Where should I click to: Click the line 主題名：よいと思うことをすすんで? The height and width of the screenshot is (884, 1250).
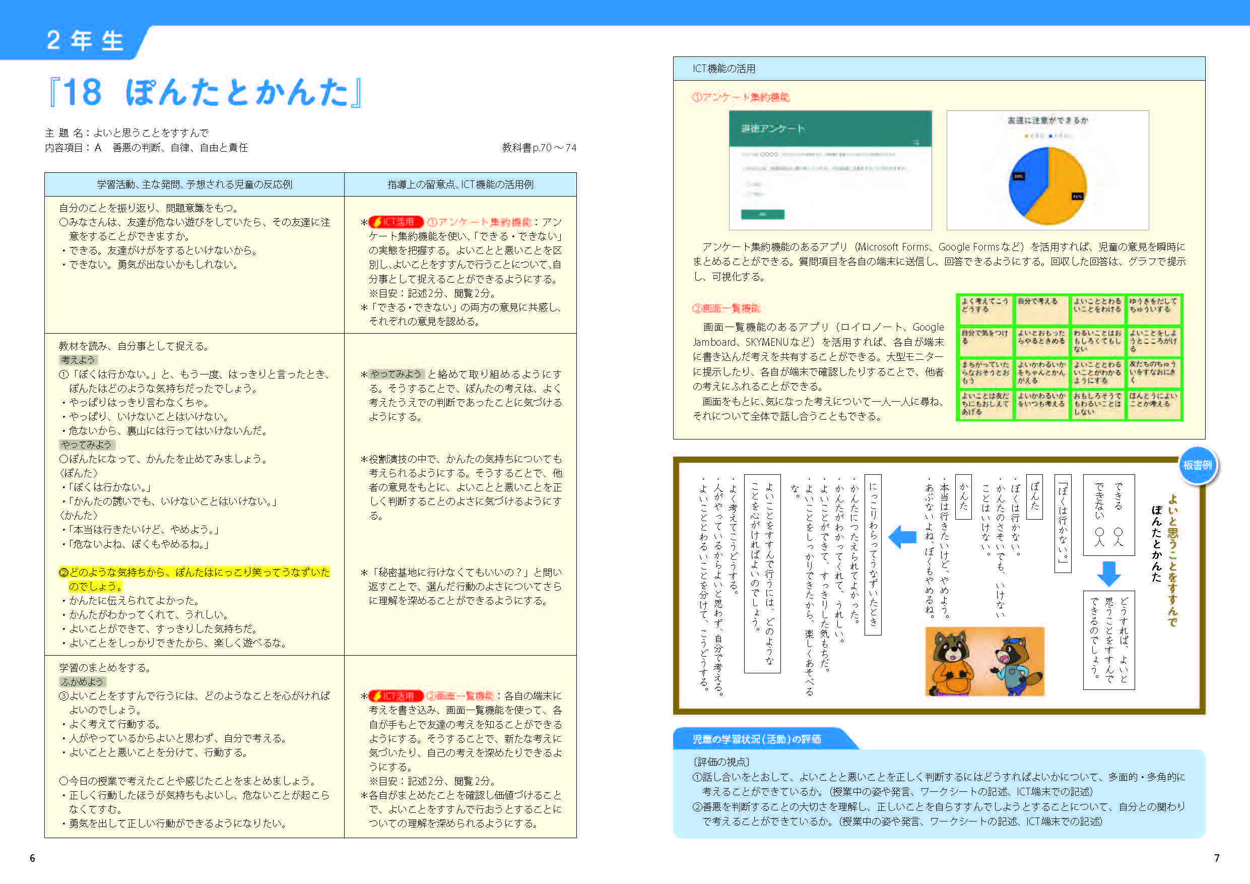click(127, 133)
